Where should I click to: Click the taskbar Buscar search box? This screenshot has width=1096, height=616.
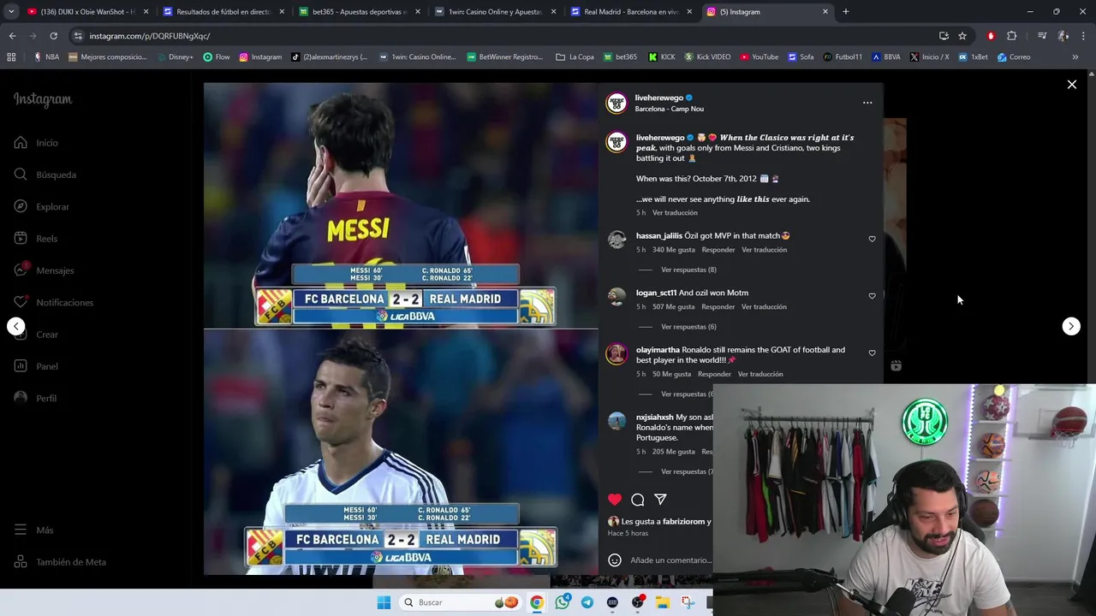(x=461, y=602)
